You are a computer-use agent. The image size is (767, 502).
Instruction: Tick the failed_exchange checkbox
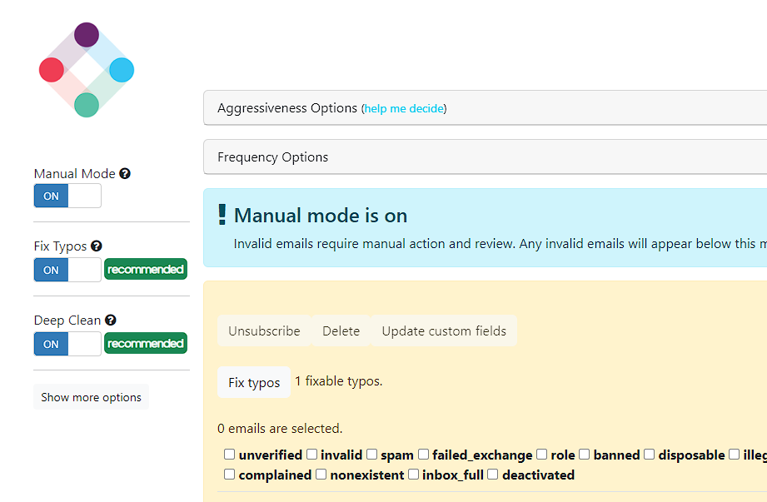click(x=424, y=454)
